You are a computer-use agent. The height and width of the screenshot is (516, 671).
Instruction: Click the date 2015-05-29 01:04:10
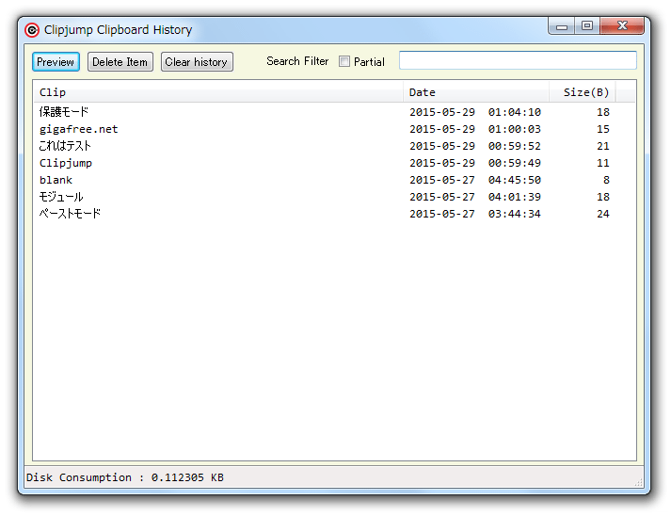(475, 112)
